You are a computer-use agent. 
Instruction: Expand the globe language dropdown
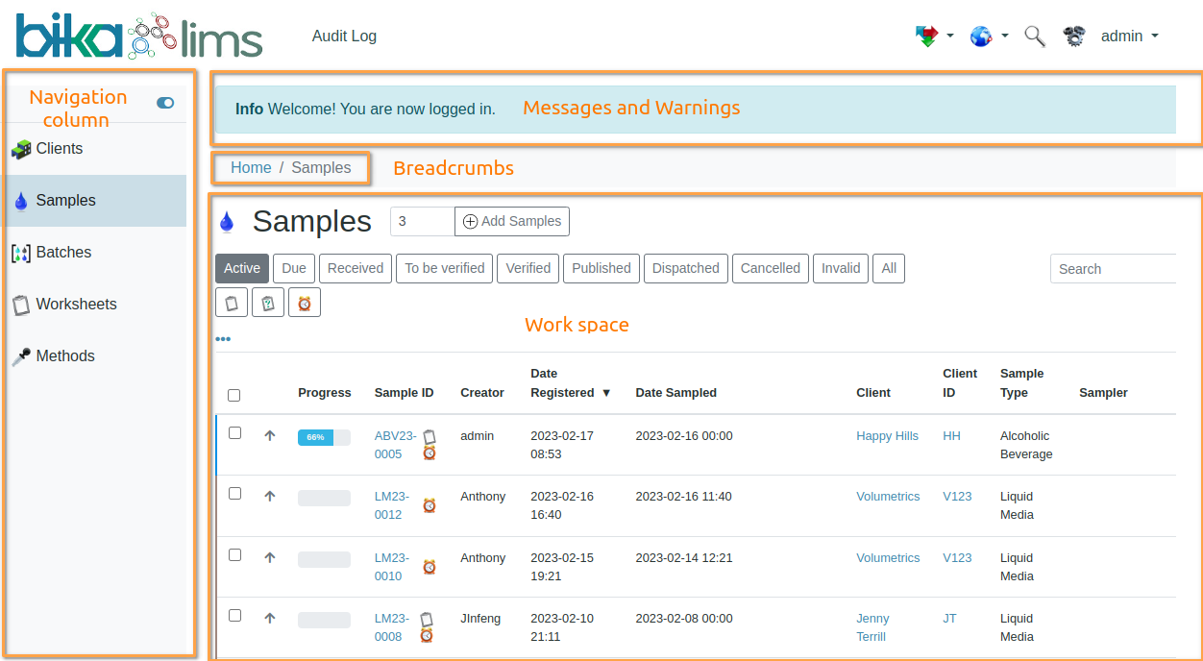click(988, 37)
